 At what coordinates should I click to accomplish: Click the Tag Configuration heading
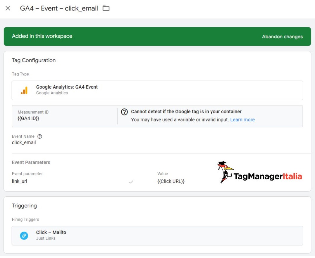coord(34,60)
